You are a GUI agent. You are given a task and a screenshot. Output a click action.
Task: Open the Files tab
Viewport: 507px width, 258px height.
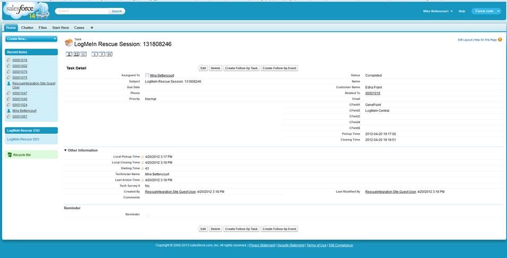[x=42, y=28]
